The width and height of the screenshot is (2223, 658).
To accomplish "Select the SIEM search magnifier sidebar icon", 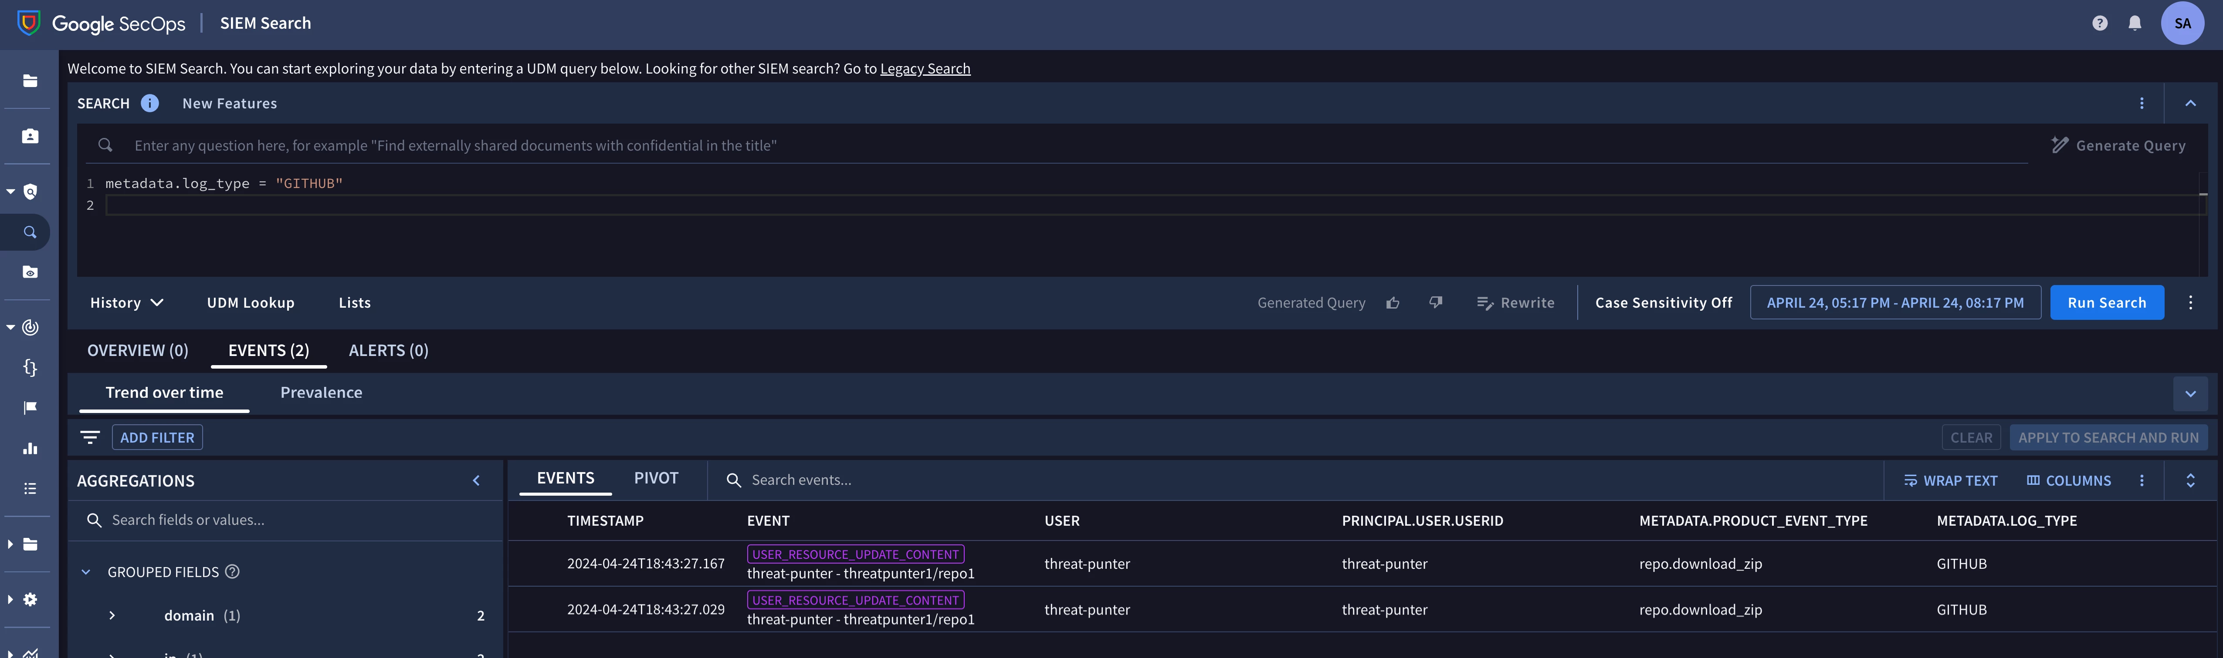I will [30, 232].
